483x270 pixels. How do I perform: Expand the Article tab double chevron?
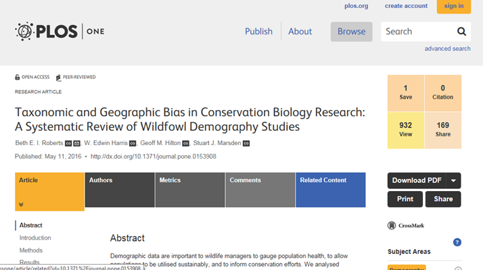click(21, 205)
